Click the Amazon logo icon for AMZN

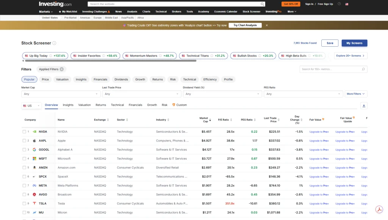[34, 168]
